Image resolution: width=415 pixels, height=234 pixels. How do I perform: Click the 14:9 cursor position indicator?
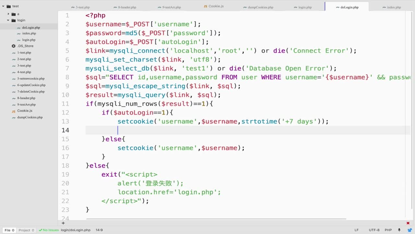[99, 230]
